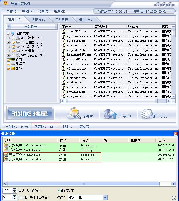Click the virus icon beside uangnamtchi.exe
This screenshot has width=179, height=201.
point(64,96)
